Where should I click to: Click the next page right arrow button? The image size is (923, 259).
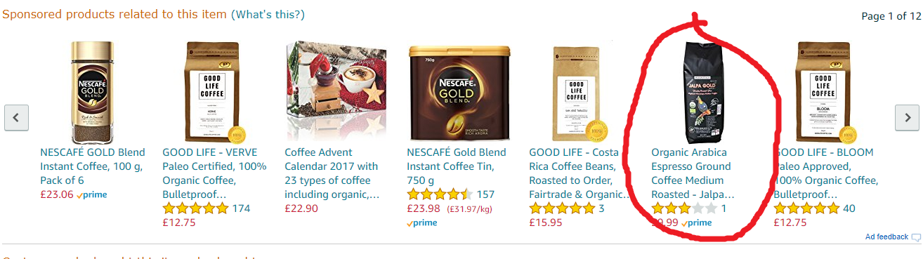coord(907,117)
